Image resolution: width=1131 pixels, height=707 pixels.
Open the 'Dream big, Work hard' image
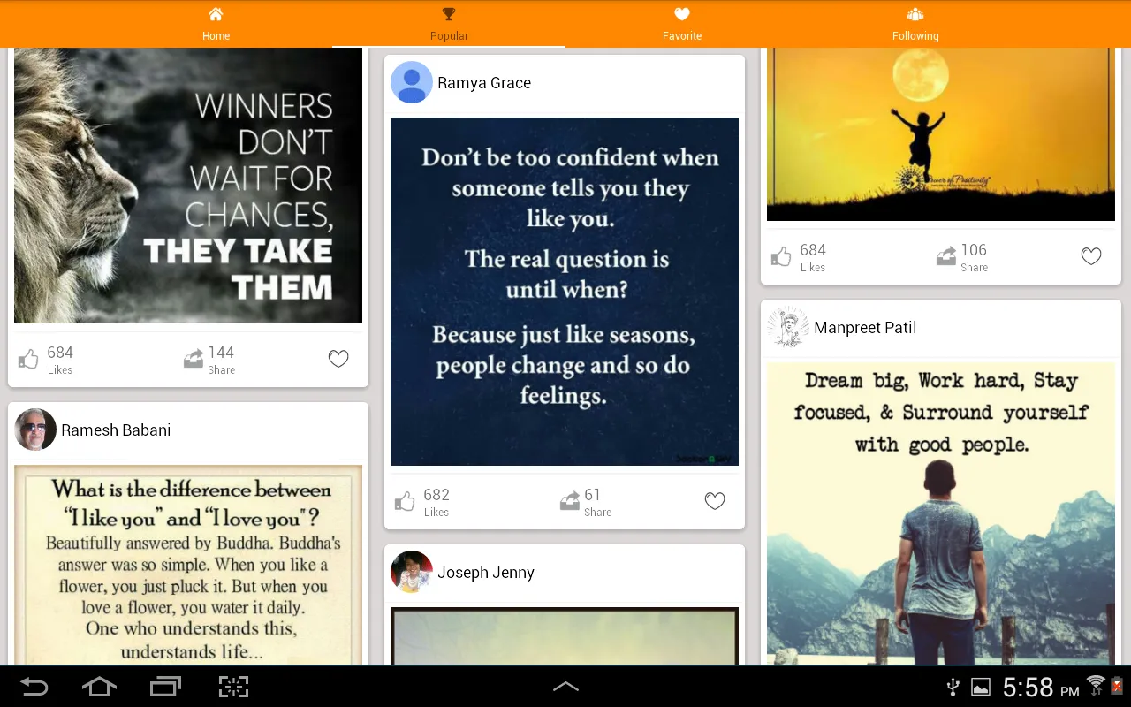pos(941,513)
